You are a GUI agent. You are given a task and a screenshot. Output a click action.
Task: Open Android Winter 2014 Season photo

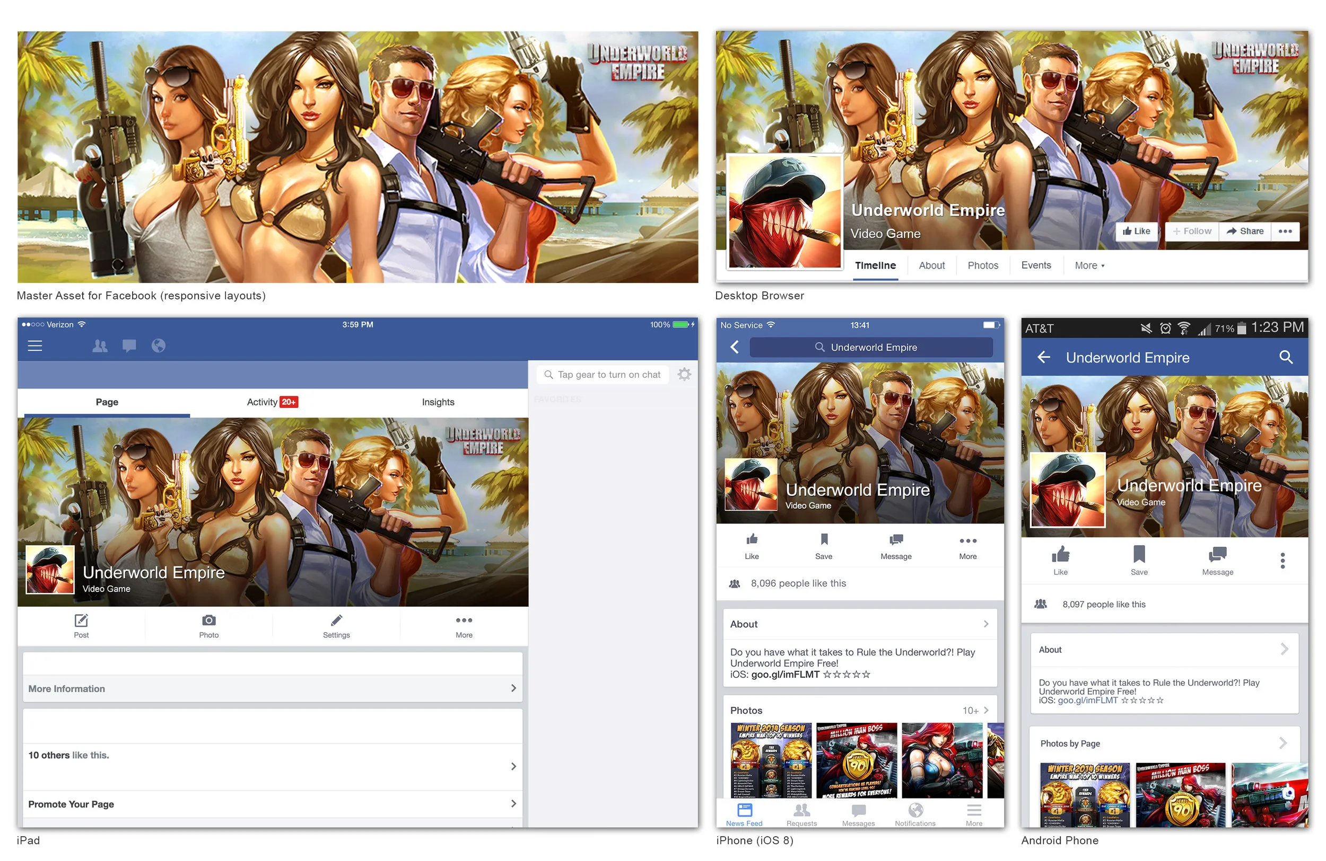click(1085, 795)
